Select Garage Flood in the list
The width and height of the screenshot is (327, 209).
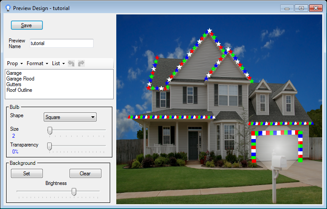(20, 79)
